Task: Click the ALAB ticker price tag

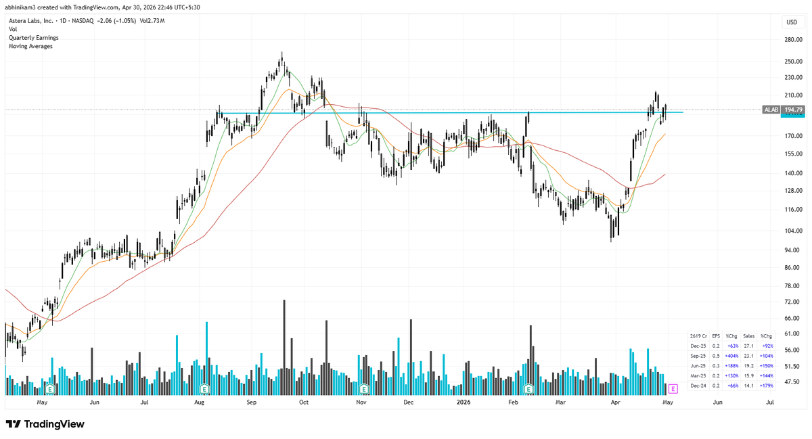Action: pyautogui.click(x=771, y=109)
